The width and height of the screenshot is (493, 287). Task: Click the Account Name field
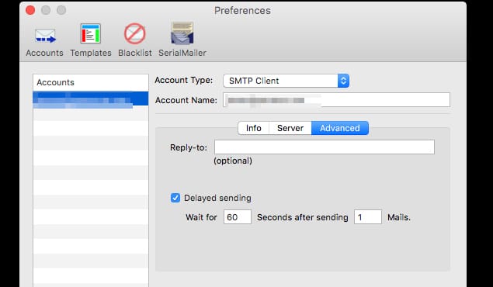click(336, 100)
